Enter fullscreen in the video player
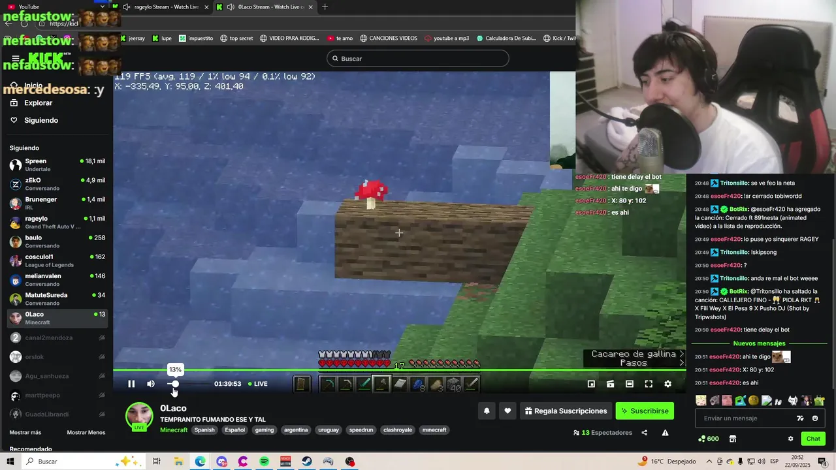The width and height of the screenshot is (836, 470). [649, 384]
